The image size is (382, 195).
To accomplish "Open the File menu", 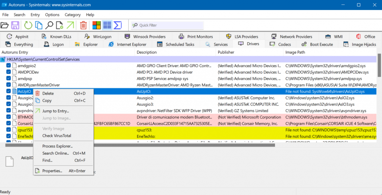I will coord(5,15).
